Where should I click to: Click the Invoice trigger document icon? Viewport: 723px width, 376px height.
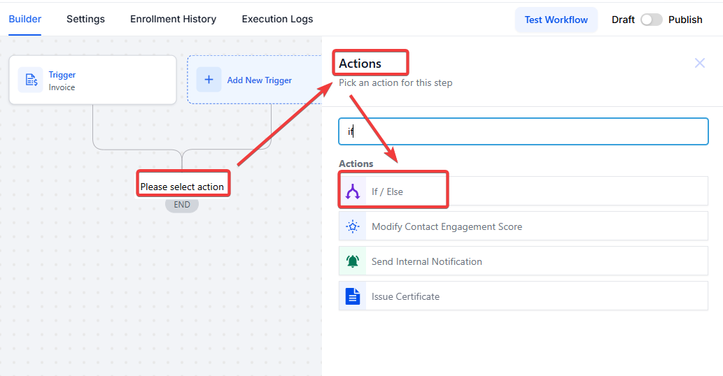(30, 80)
